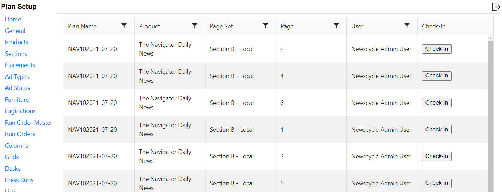Open Press Runs from sidebar menu
The height and width of the screenshot is (192, 502).
point(19,180)
